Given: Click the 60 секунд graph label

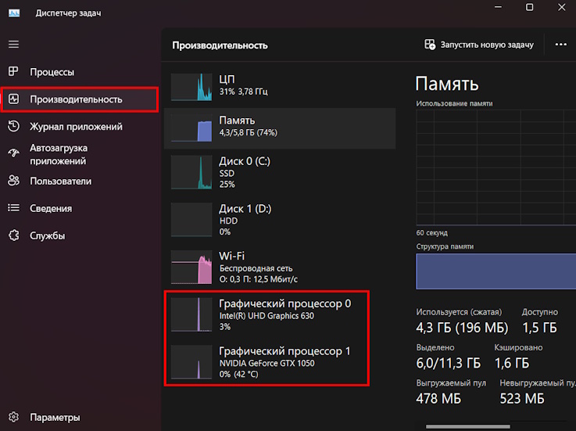Looking at the screenshot, I should (x=432, y=233).
